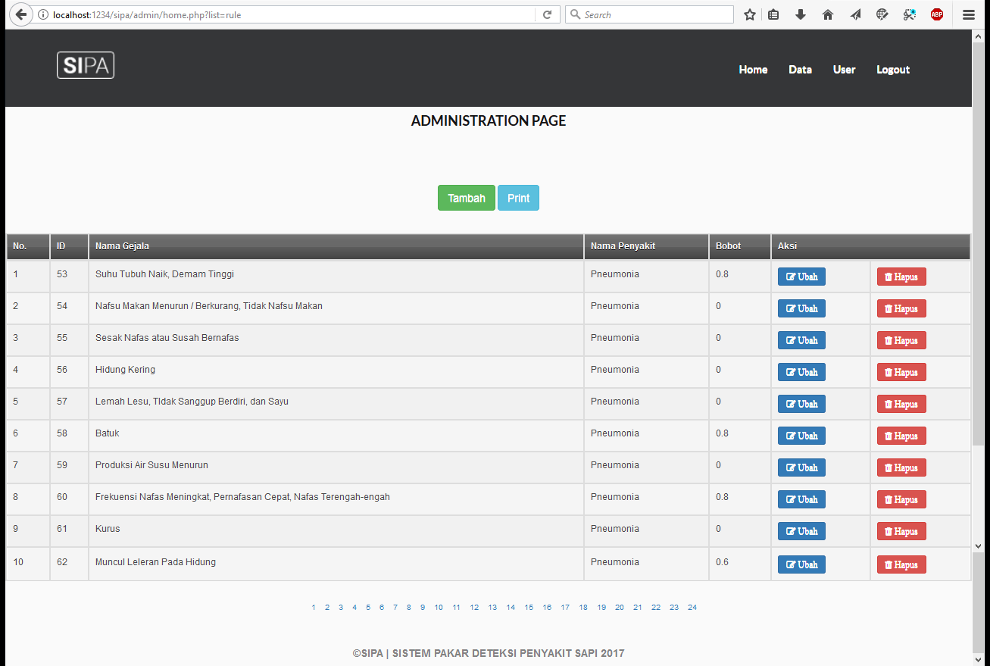The height and width of the screenshot is (666, 990).
Task: Delete the Kurus row with Hapus
Action: (901, 531)
